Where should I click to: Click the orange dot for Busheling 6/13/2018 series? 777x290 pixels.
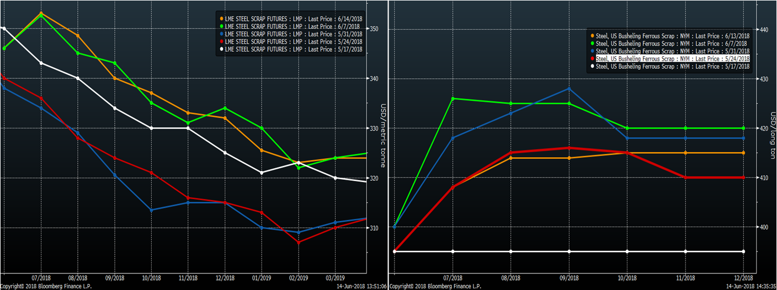tap(592, 36)
